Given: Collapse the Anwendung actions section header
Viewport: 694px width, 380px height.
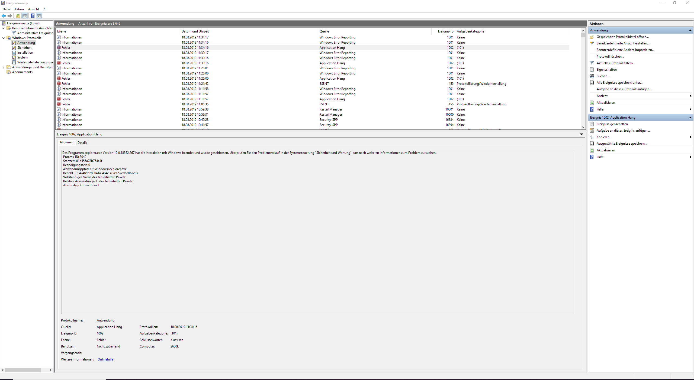Looking at the screenshot, I should 690,30.
